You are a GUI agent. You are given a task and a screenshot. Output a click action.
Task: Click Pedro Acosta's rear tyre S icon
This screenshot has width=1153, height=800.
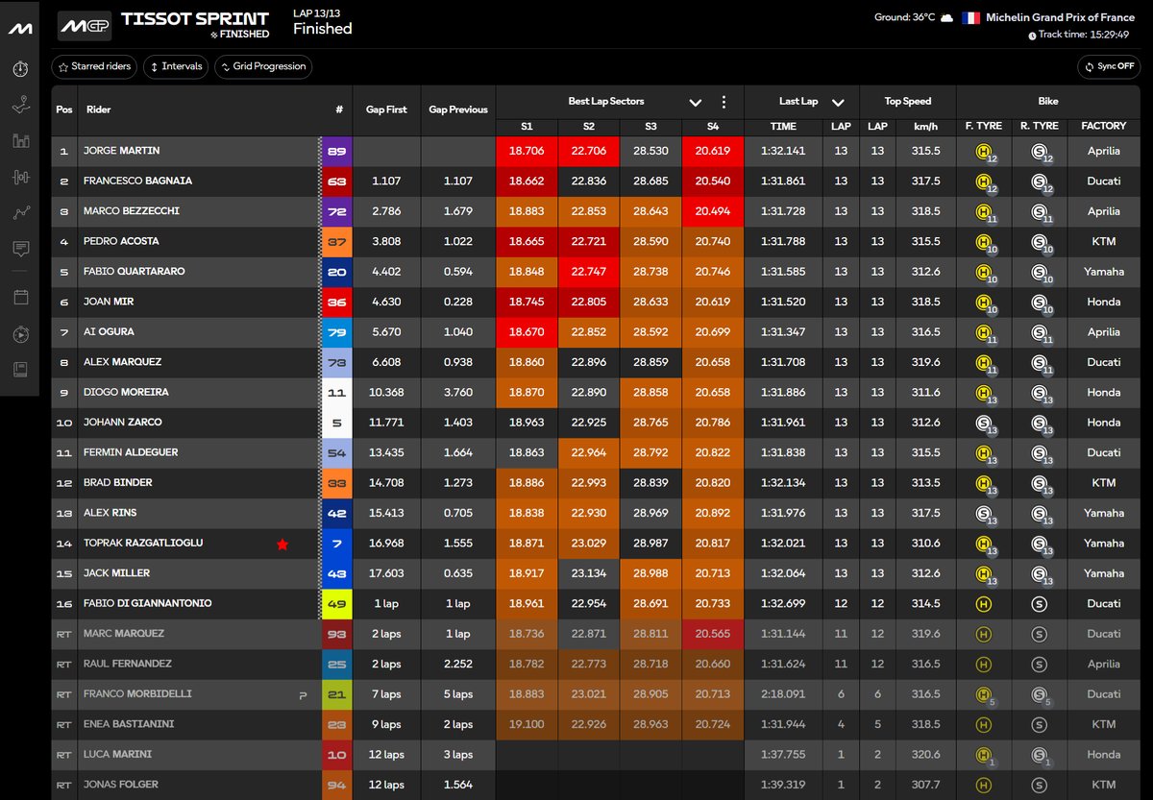pos(1039,242)
